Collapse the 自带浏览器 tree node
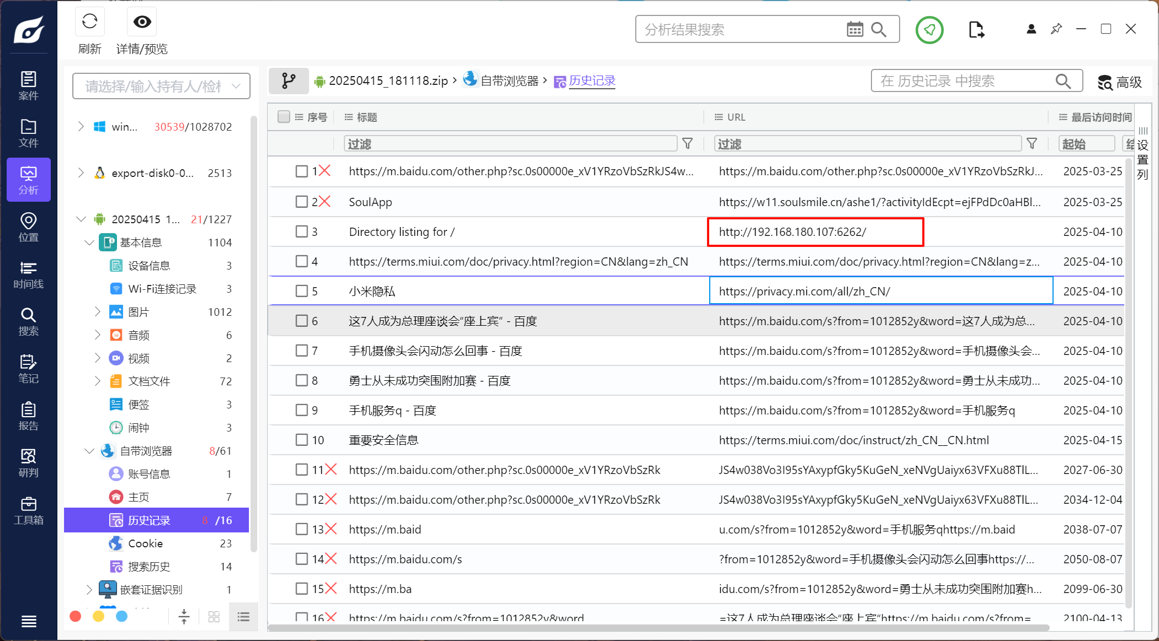 point(89,451)
